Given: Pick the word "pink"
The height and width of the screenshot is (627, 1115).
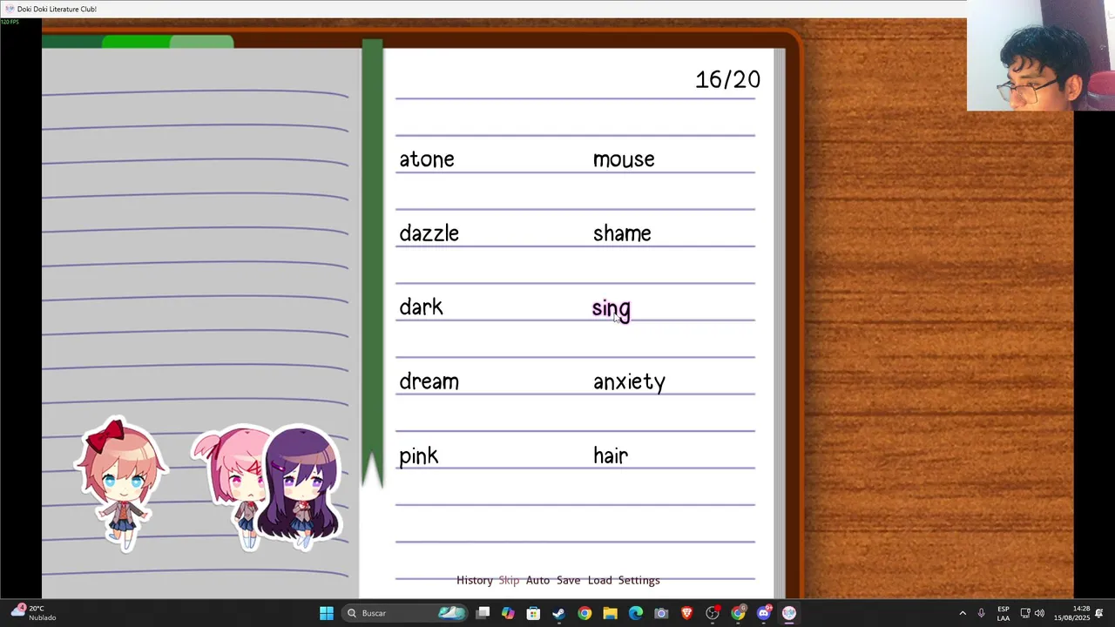Looking at the screenshot, I should click(419, 456).
